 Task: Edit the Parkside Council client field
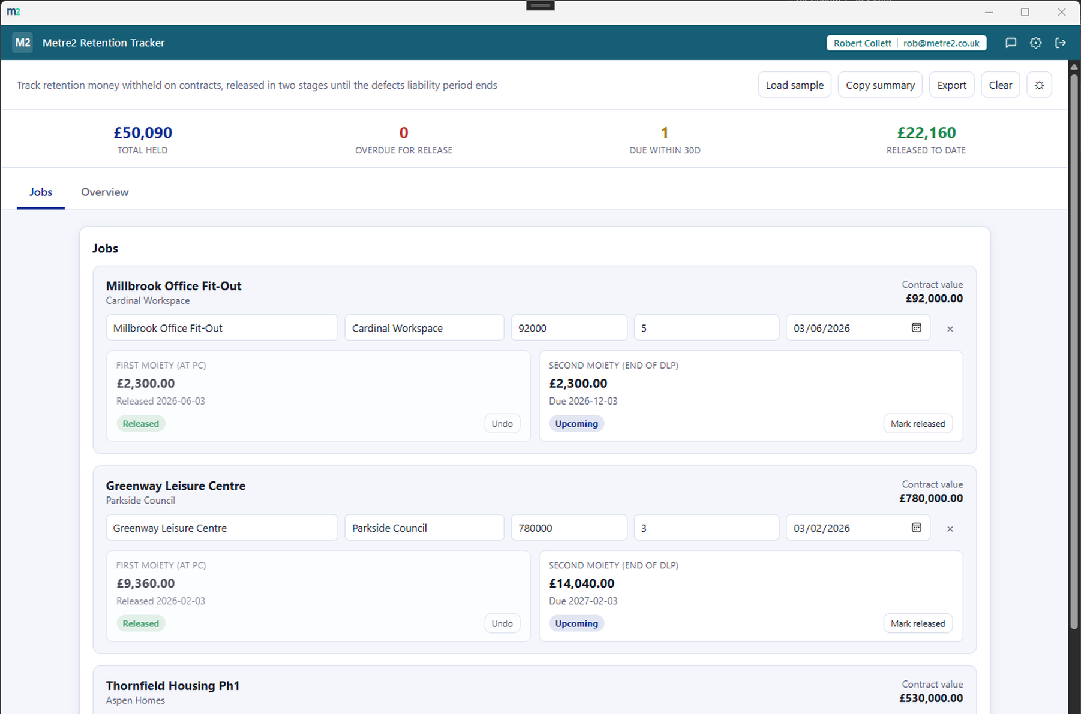pyautogui.click(x=424, y=528)
